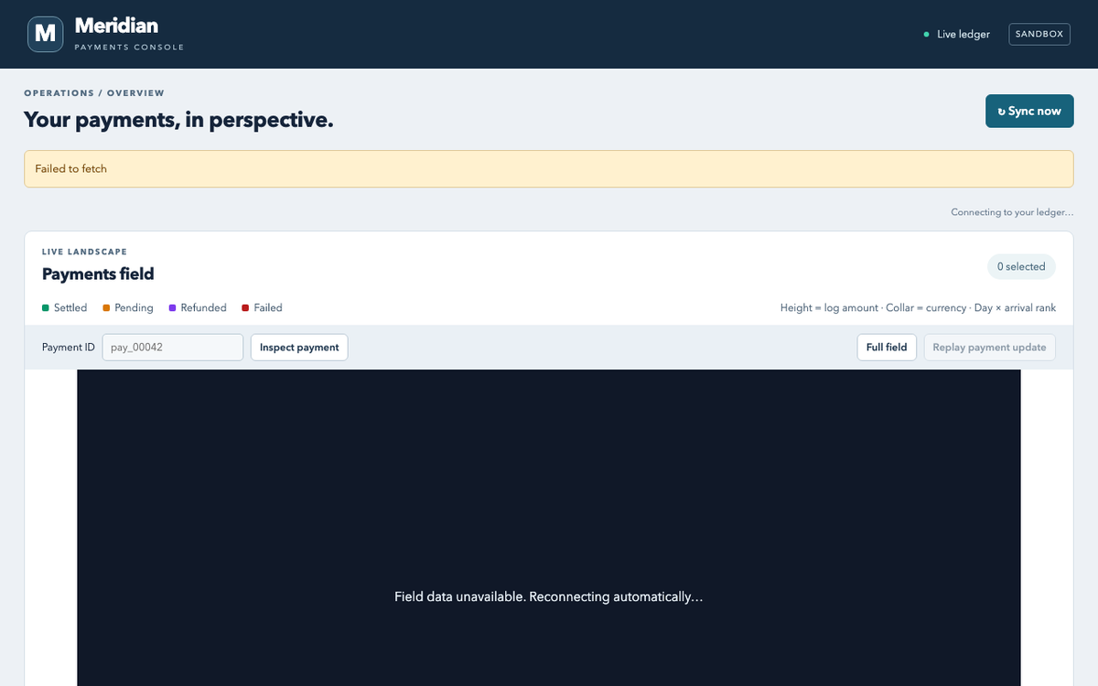
Task: Click the orange Pending legend swatch
Action: point(106,308)
